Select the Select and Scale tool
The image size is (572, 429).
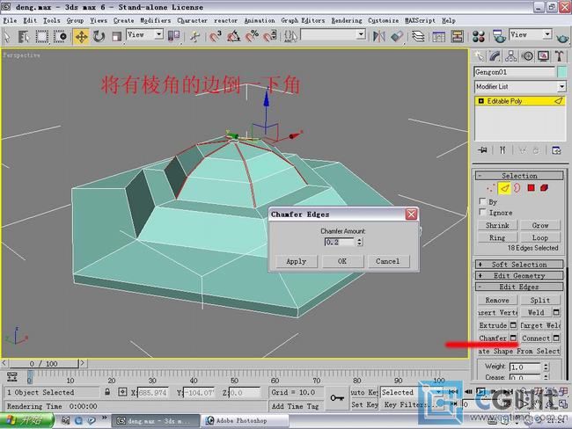[116, 36]
